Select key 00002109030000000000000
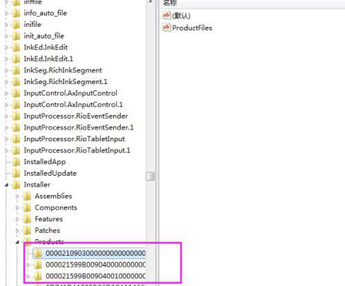Viewport: 345px width, 286px height. click(x=95, y=253)
